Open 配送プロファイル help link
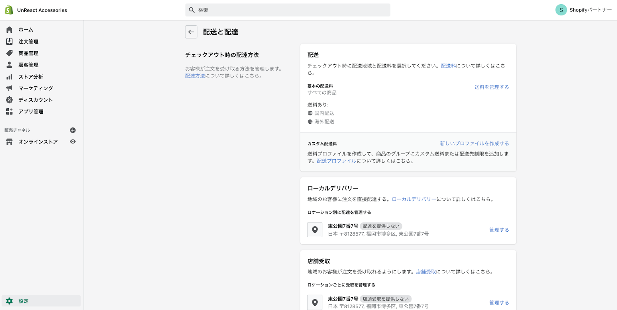The image size is (617, 310). 337,161
